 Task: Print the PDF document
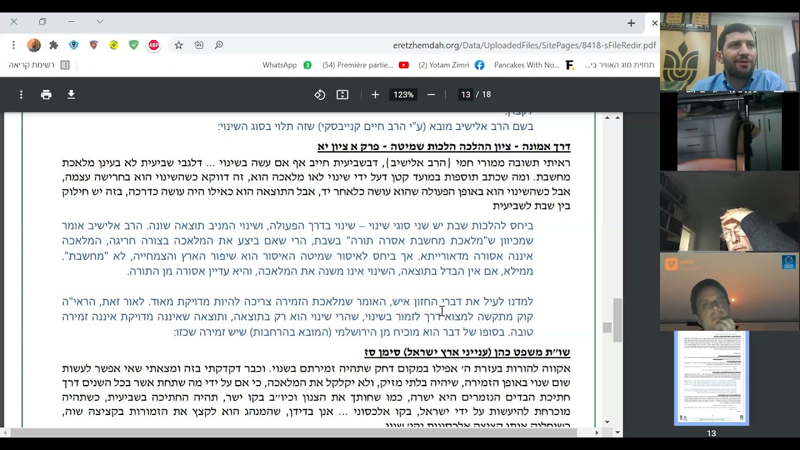46,94
